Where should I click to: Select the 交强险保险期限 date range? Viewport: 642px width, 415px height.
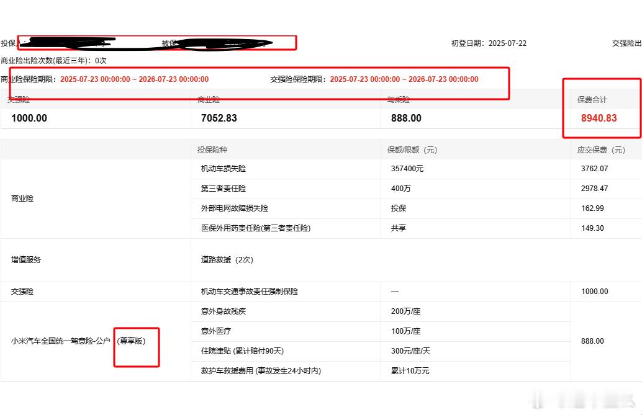[x=404, y=79]
